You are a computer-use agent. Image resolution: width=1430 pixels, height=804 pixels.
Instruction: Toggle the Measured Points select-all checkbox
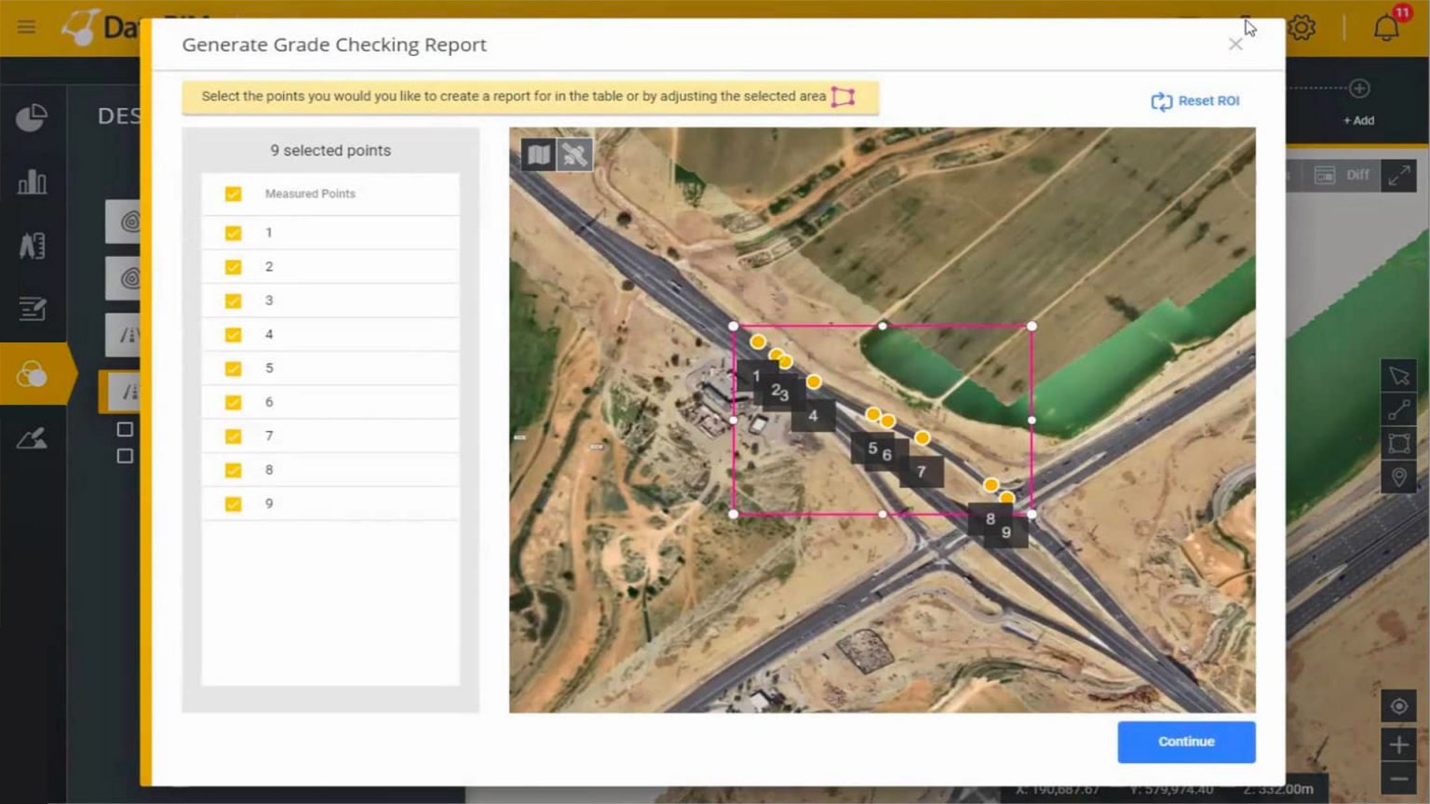[233, 194]
